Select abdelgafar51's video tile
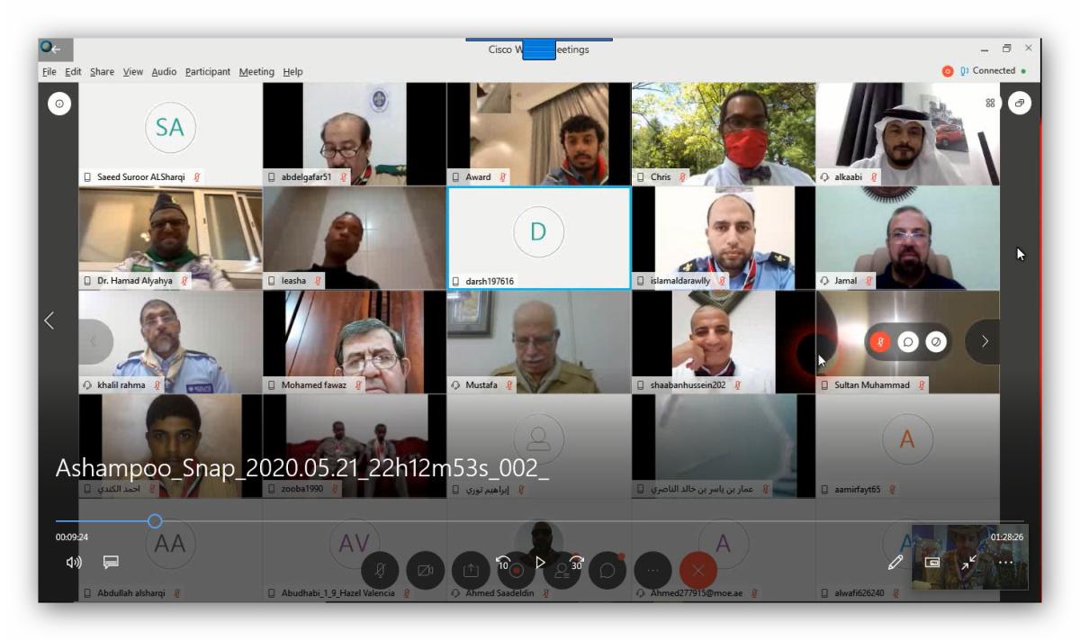Viewport: 1080px width, 641px height. 355,134
